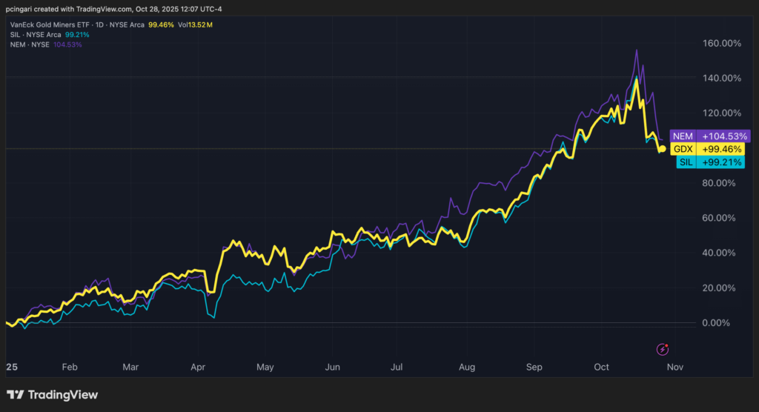Click the yellow dot ending the GDX line
The height and width of the screenshot is (412, 759).
click(661, 149)
